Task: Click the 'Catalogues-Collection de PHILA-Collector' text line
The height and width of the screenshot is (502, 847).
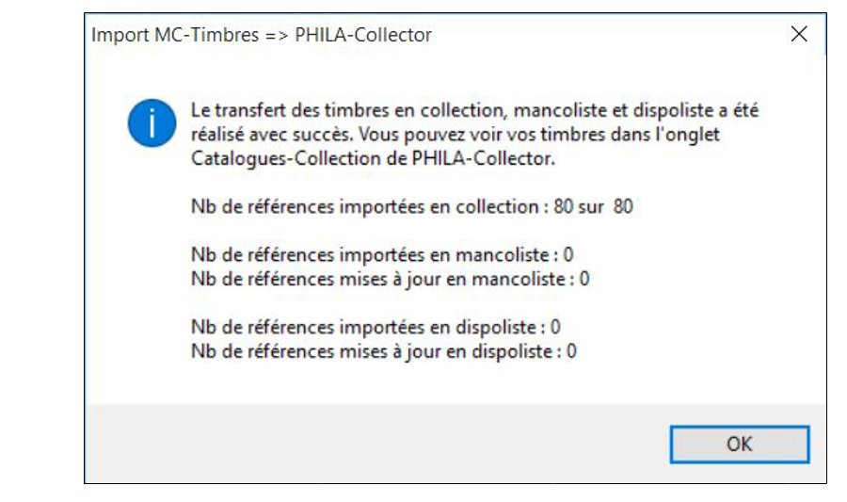Action: 373,159
